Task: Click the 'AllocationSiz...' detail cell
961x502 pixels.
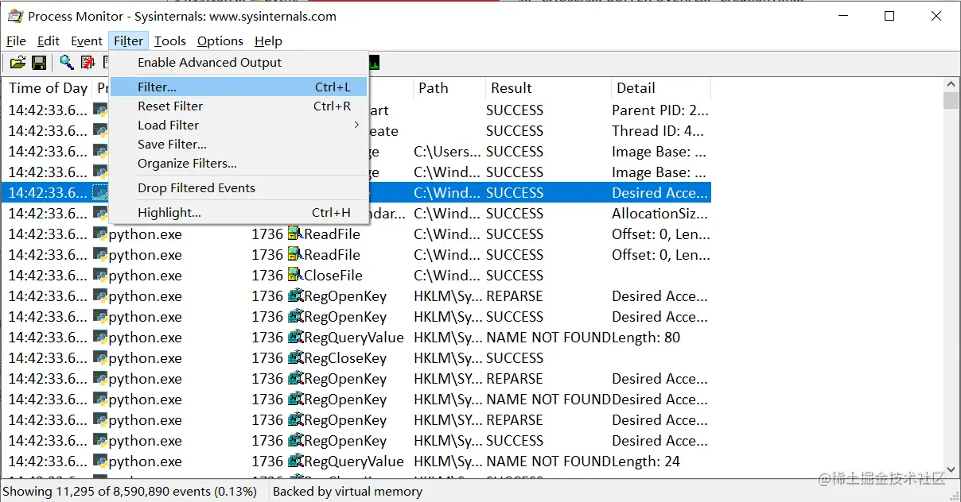Action: pos(659,214)
